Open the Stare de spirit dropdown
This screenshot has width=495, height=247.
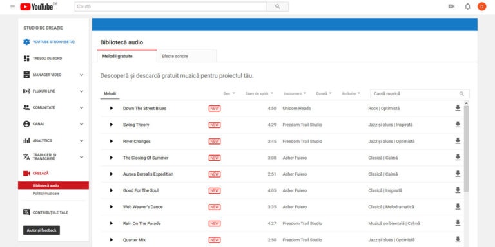[259, 93]
